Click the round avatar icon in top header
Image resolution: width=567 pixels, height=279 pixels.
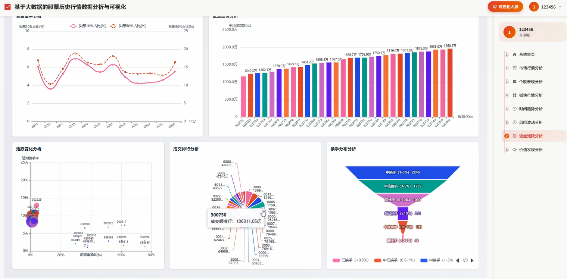pyautogui.click(x=534, y=7)
